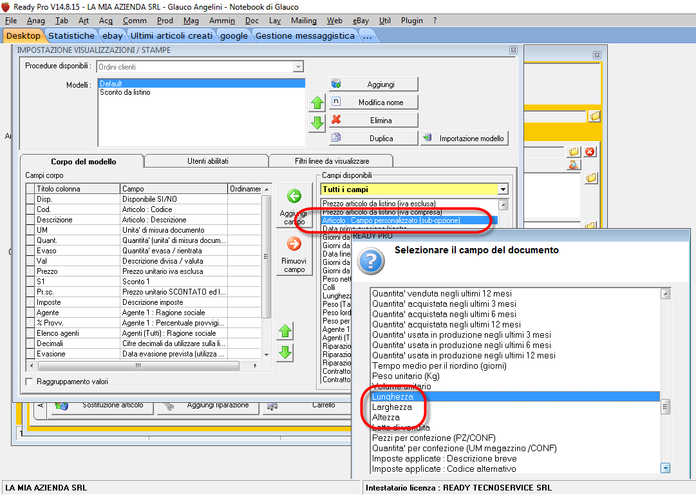Enable the Raggruppamento valori checkbox
This screenshot has width=696, height=495.
30,382
